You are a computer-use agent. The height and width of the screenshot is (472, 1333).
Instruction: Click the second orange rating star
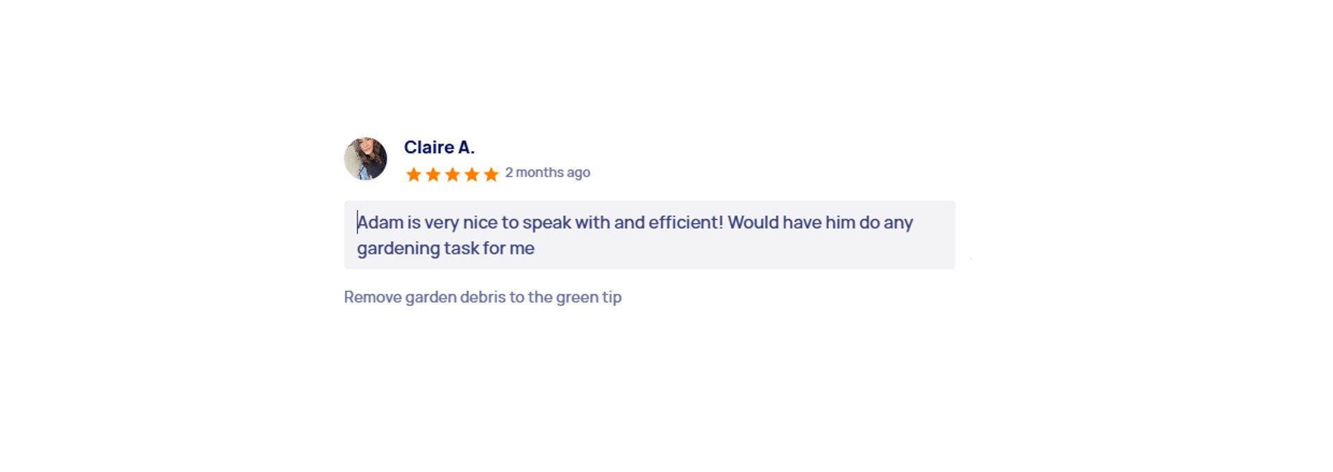433,174
